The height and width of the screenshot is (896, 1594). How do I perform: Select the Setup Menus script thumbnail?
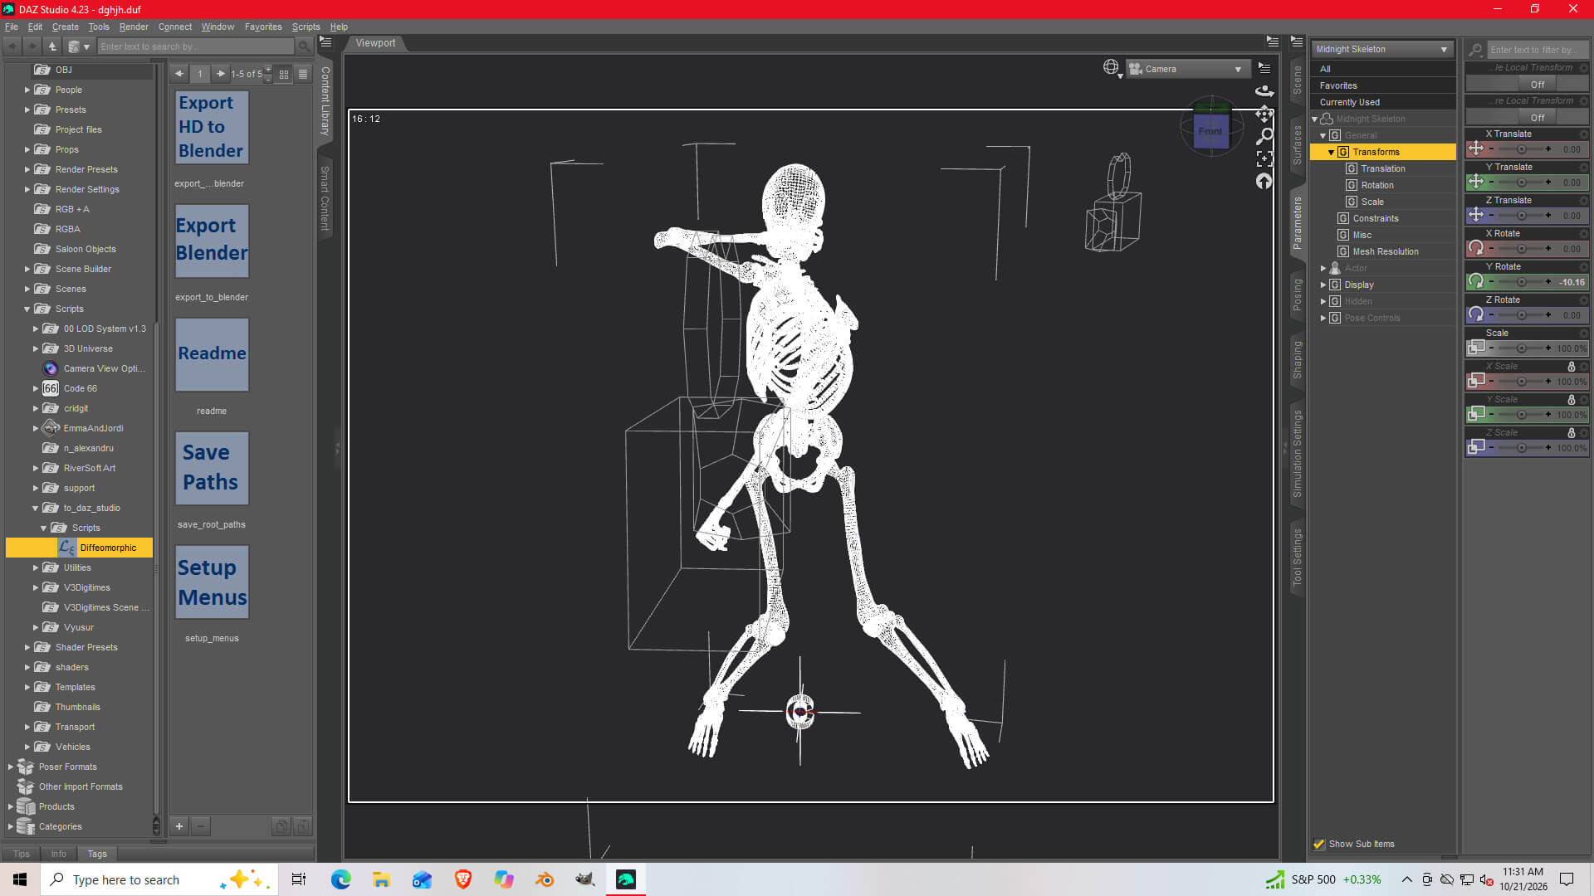point(212,582)
